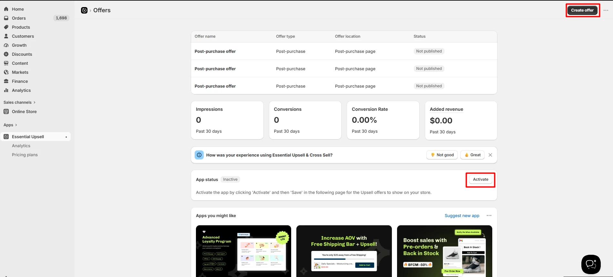
Task: Click the Offer type column header
Action: point(285,36)
